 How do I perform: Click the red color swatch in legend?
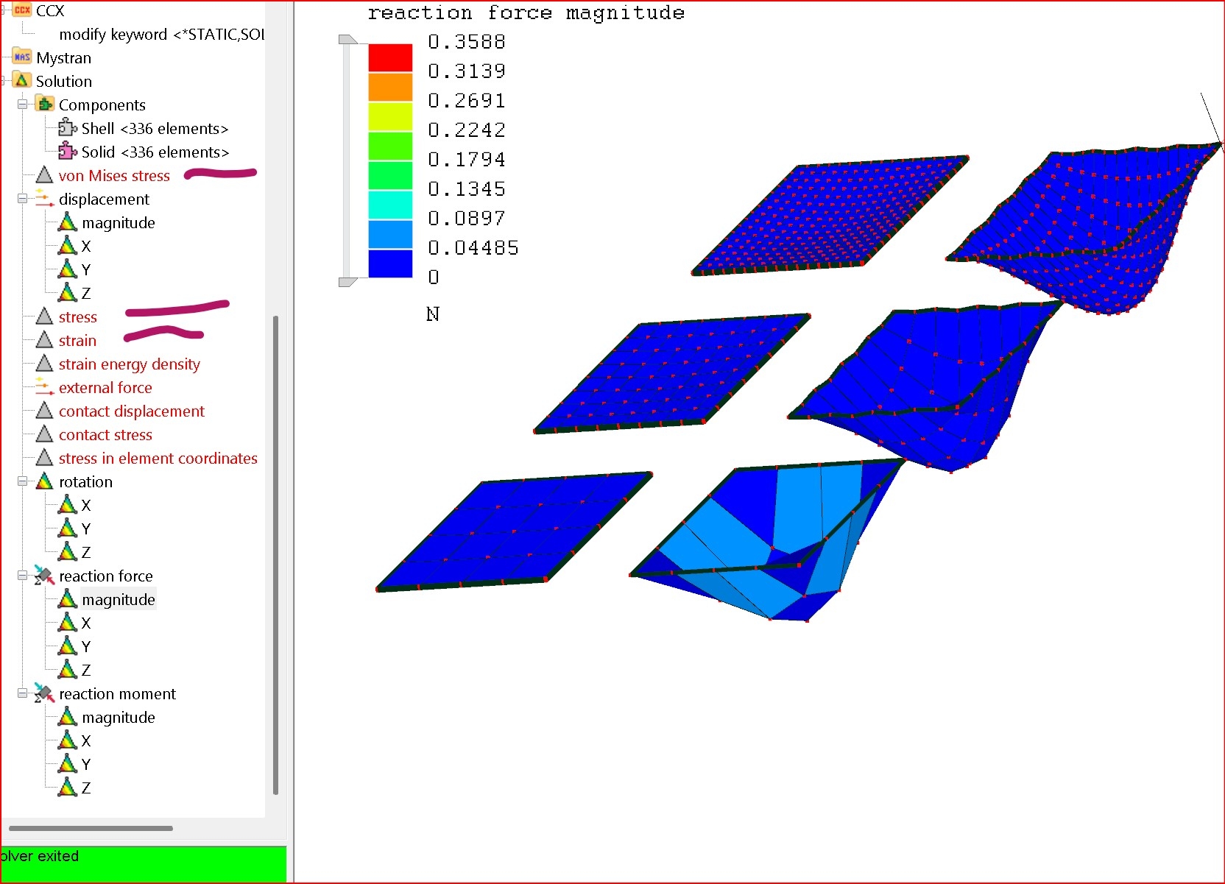pyautogui.click(x=390, y=57)
